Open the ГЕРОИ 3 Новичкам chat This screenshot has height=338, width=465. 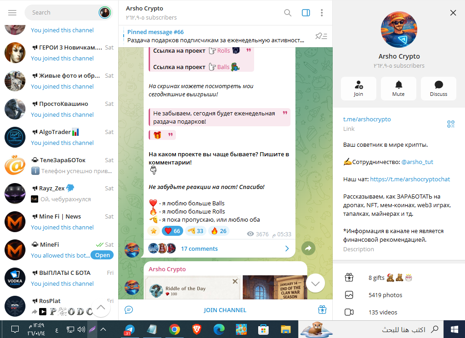(x=59, y=53)
